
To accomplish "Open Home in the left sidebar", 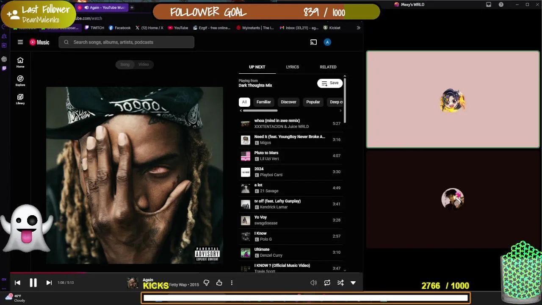I will [x=20, y=62].
